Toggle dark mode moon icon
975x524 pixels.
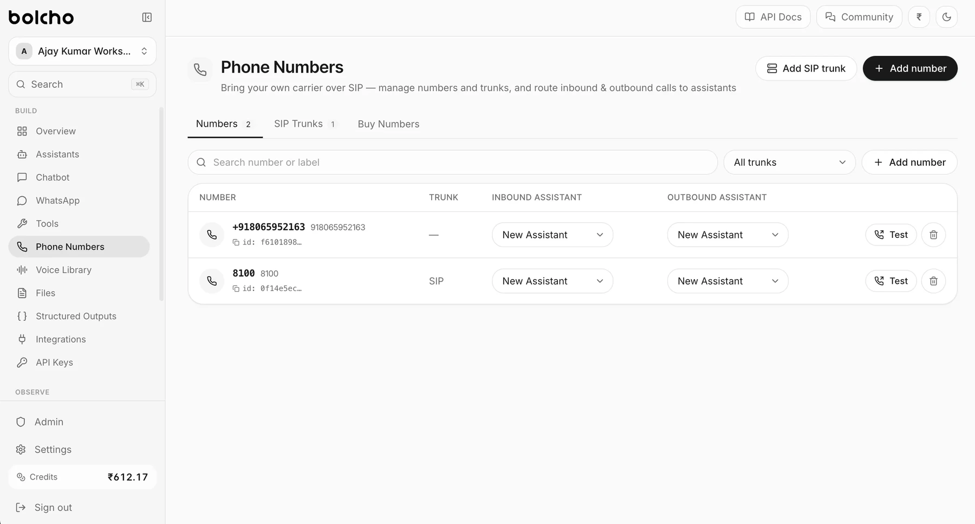pyautogui.click(x=946, y=17)
